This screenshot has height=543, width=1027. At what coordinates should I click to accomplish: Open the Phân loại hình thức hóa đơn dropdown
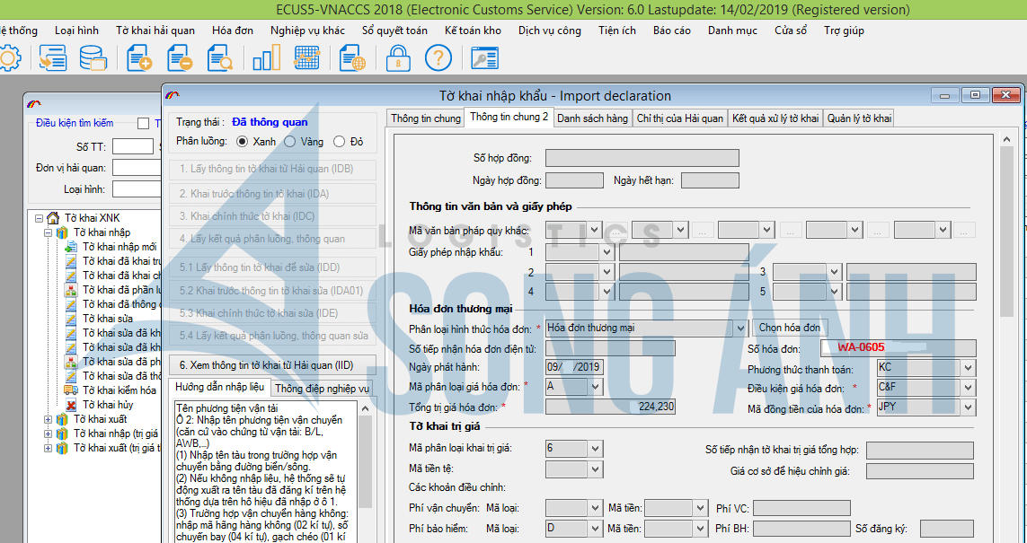pyautogui.click(x=740, y=328)
